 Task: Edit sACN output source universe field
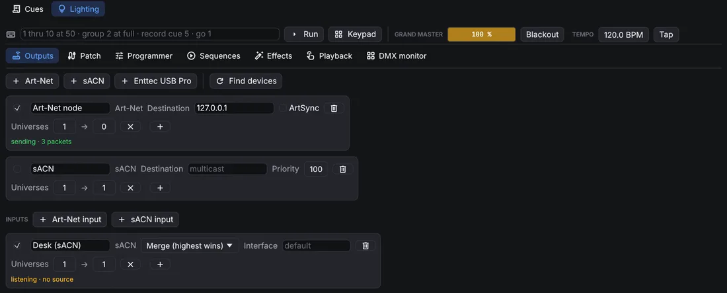pos(65,188)
